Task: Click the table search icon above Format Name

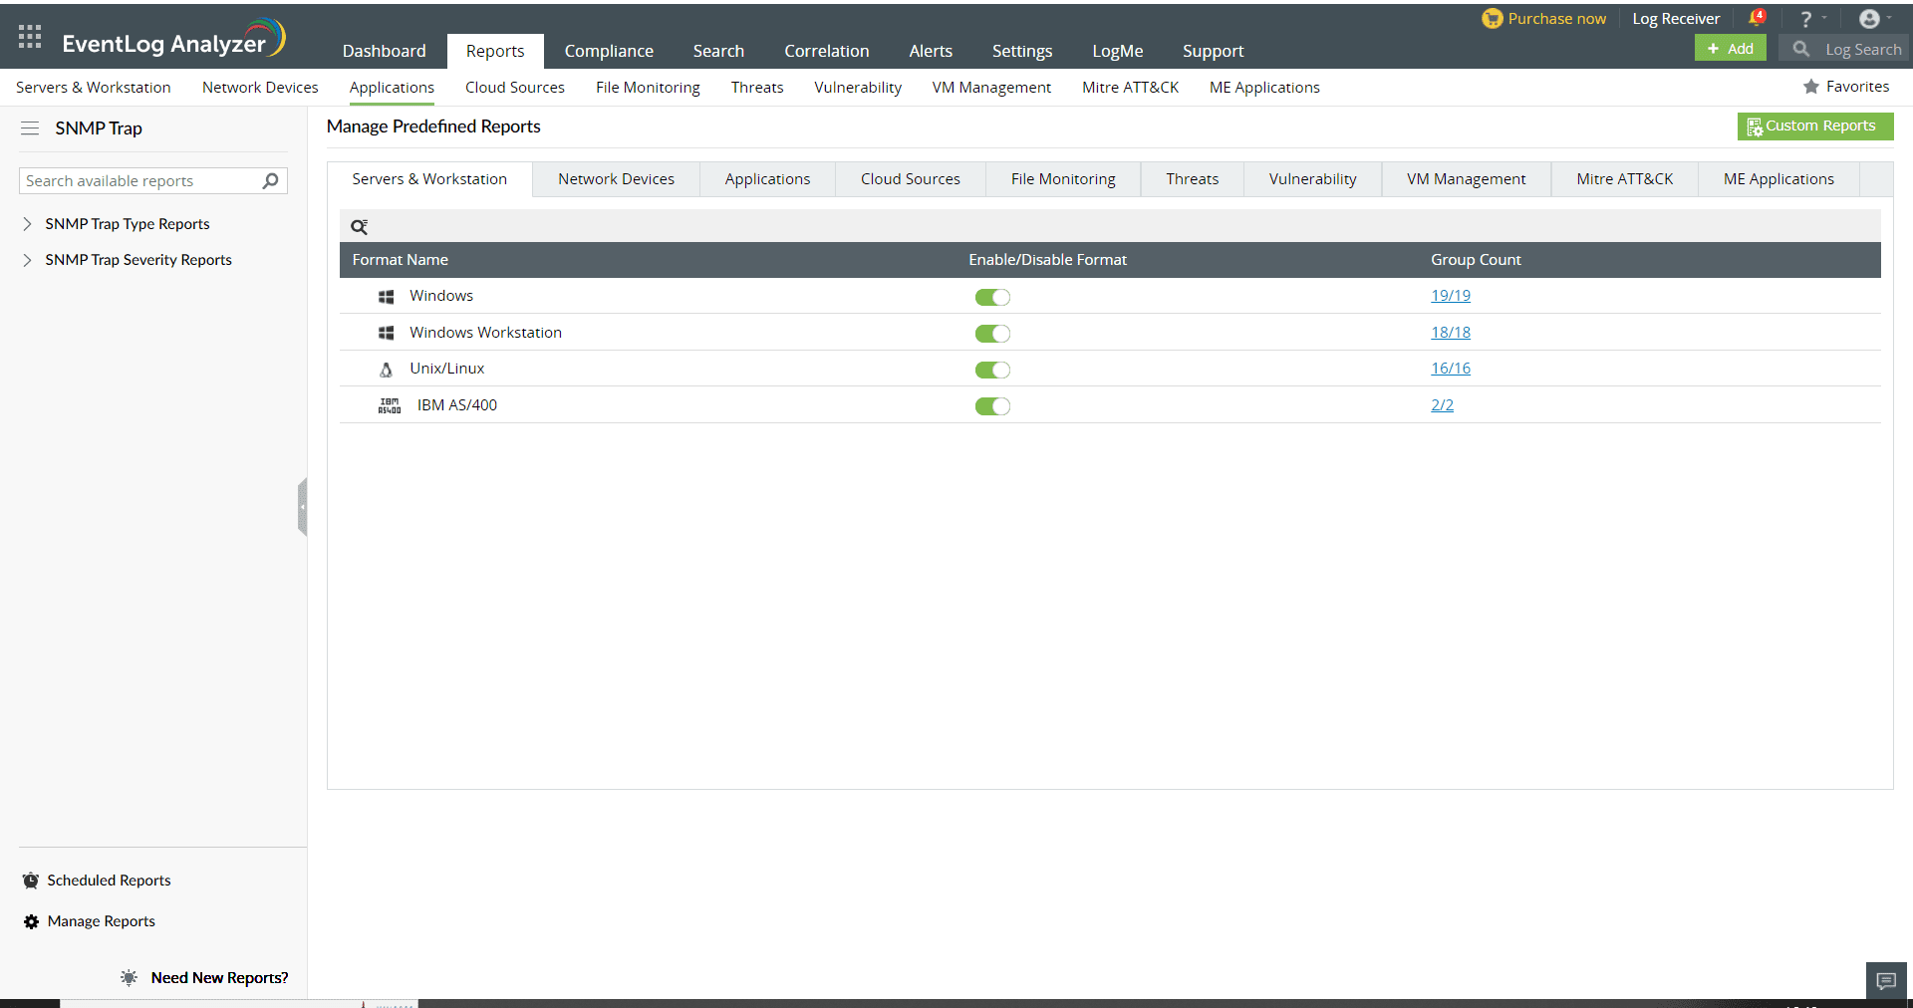Action: coord(360,227)
